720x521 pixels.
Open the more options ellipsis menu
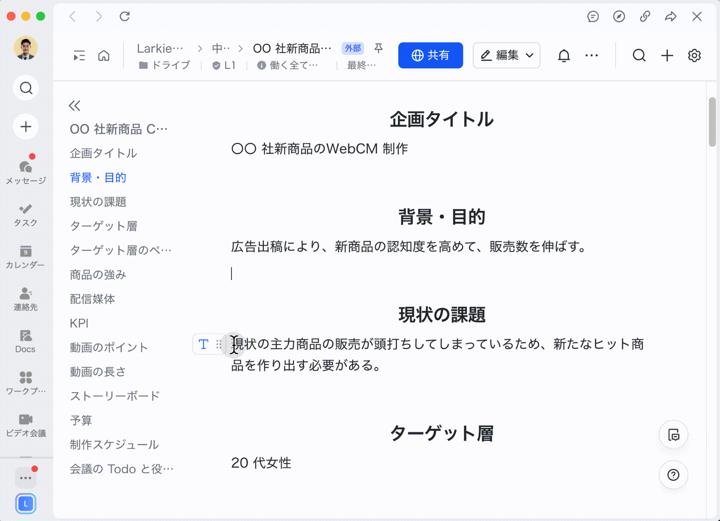point(591,55)
